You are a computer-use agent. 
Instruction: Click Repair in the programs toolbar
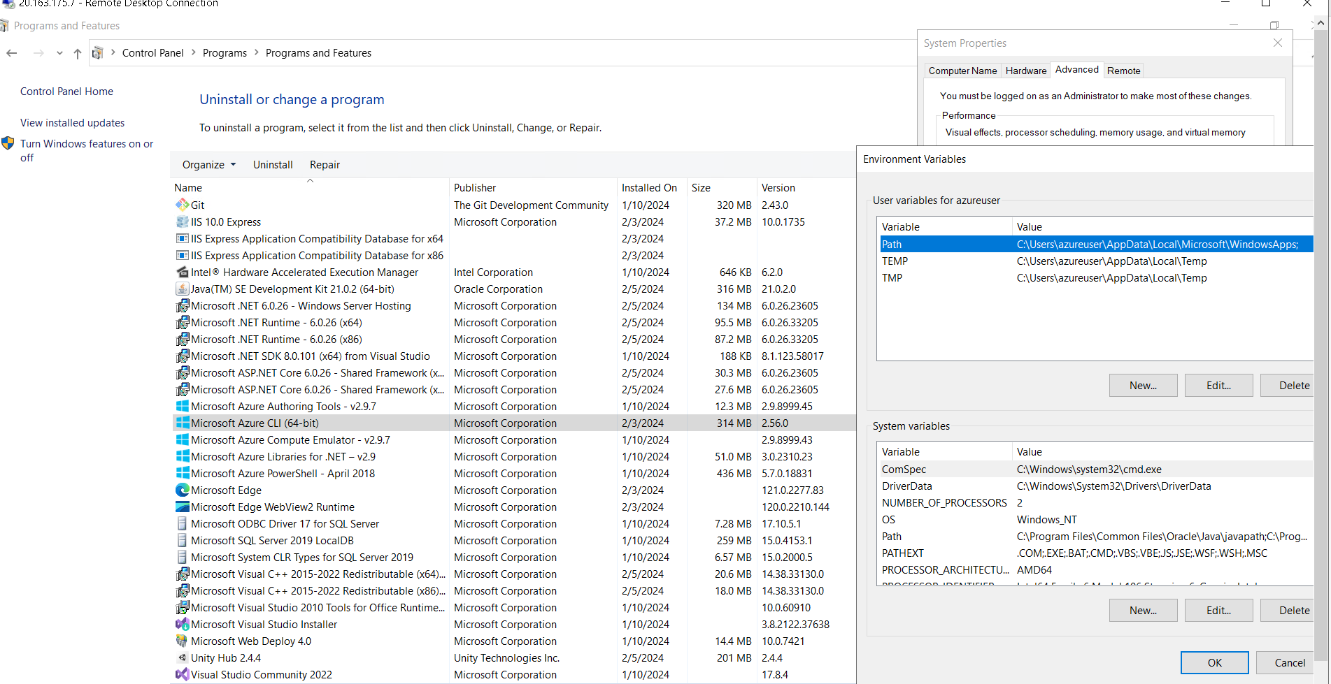(x=325, y=164)
